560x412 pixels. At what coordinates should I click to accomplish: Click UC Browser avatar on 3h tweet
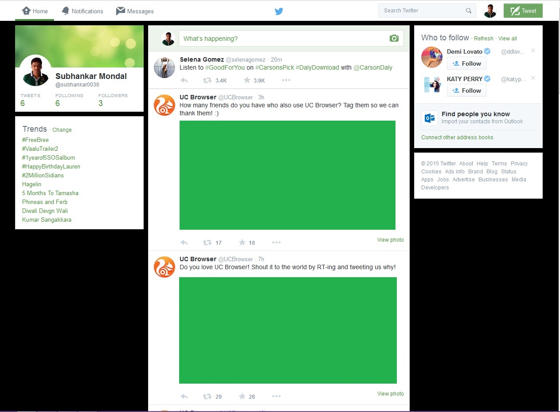(164, 105)
